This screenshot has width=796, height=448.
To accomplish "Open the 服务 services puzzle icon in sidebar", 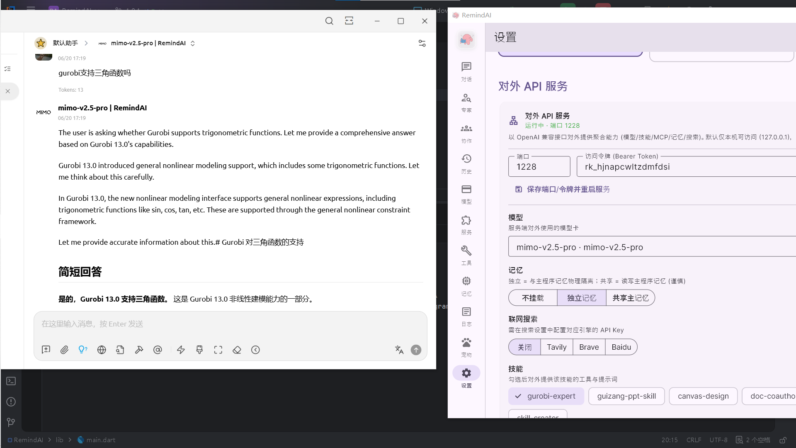I will pos(466,225).
